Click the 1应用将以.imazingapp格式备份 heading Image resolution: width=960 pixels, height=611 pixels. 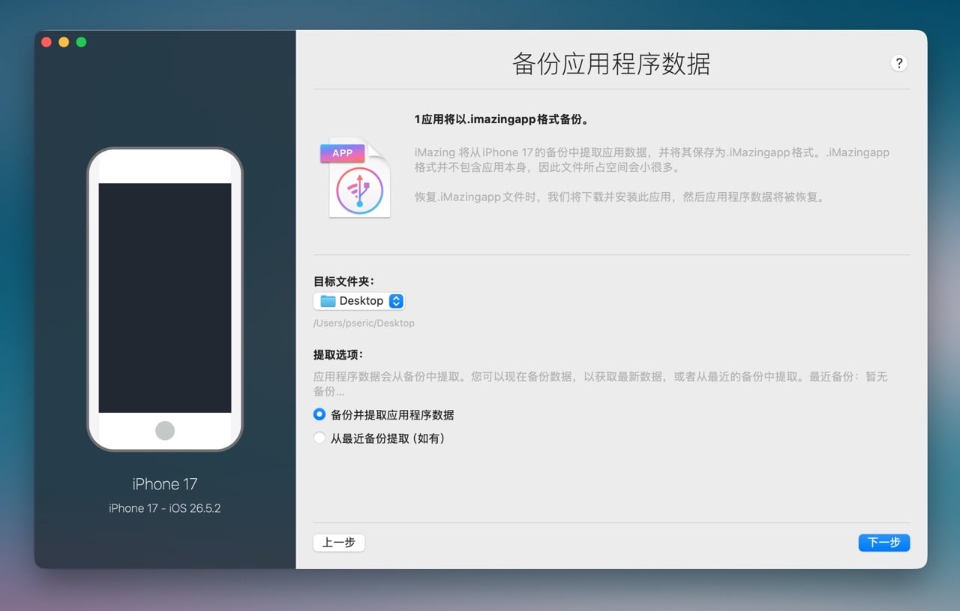point(501,119)
